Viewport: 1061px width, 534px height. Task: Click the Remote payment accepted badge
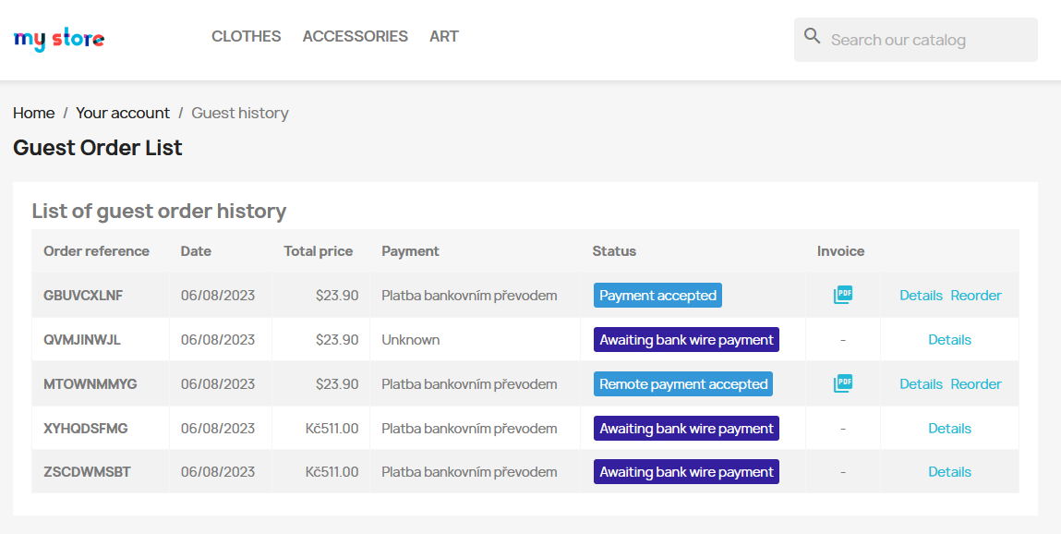[683, 384]
